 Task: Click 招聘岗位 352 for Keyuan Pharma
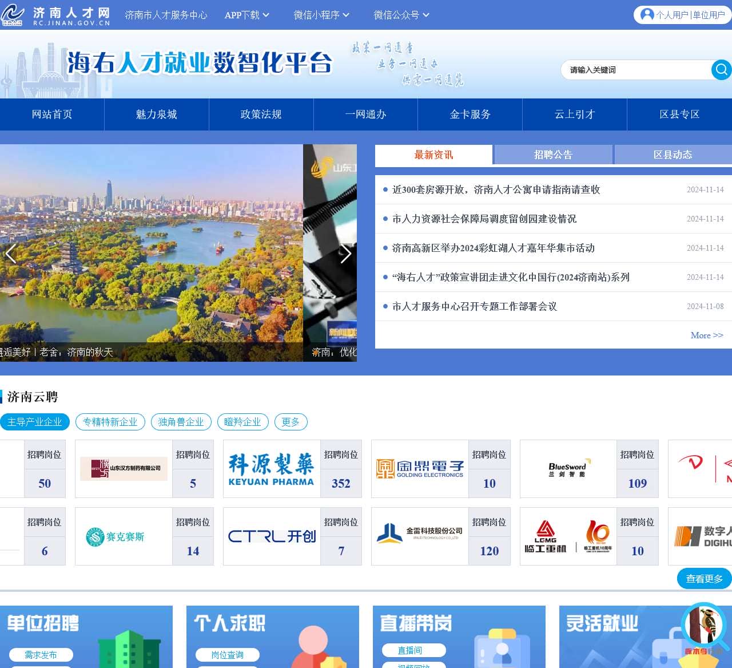point(341,469)
